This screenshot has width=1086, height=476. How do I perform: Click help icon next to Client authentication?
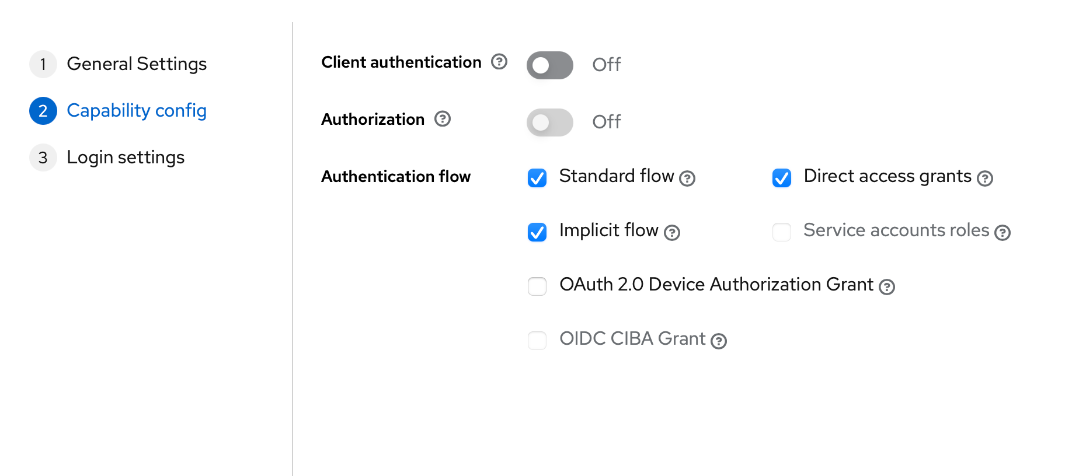tap(499, 61)
